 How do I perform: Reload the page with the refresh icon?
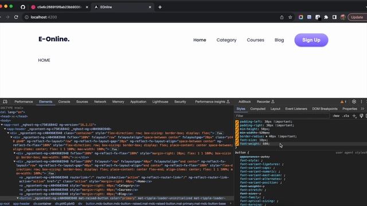[16, 17]
